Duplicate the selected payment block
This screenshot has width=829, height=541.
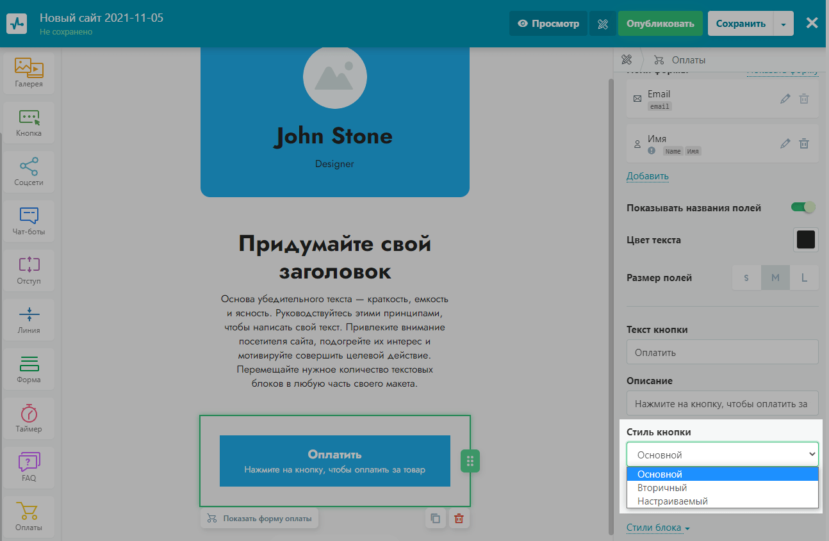pos(436,519)
